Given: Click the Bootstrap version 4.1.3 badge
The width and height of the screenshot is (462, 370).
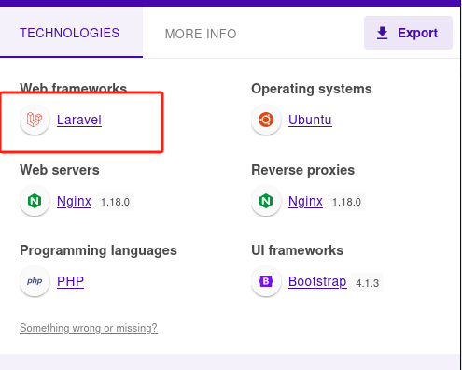Looking at the screenshot, I should coord(367,283).
